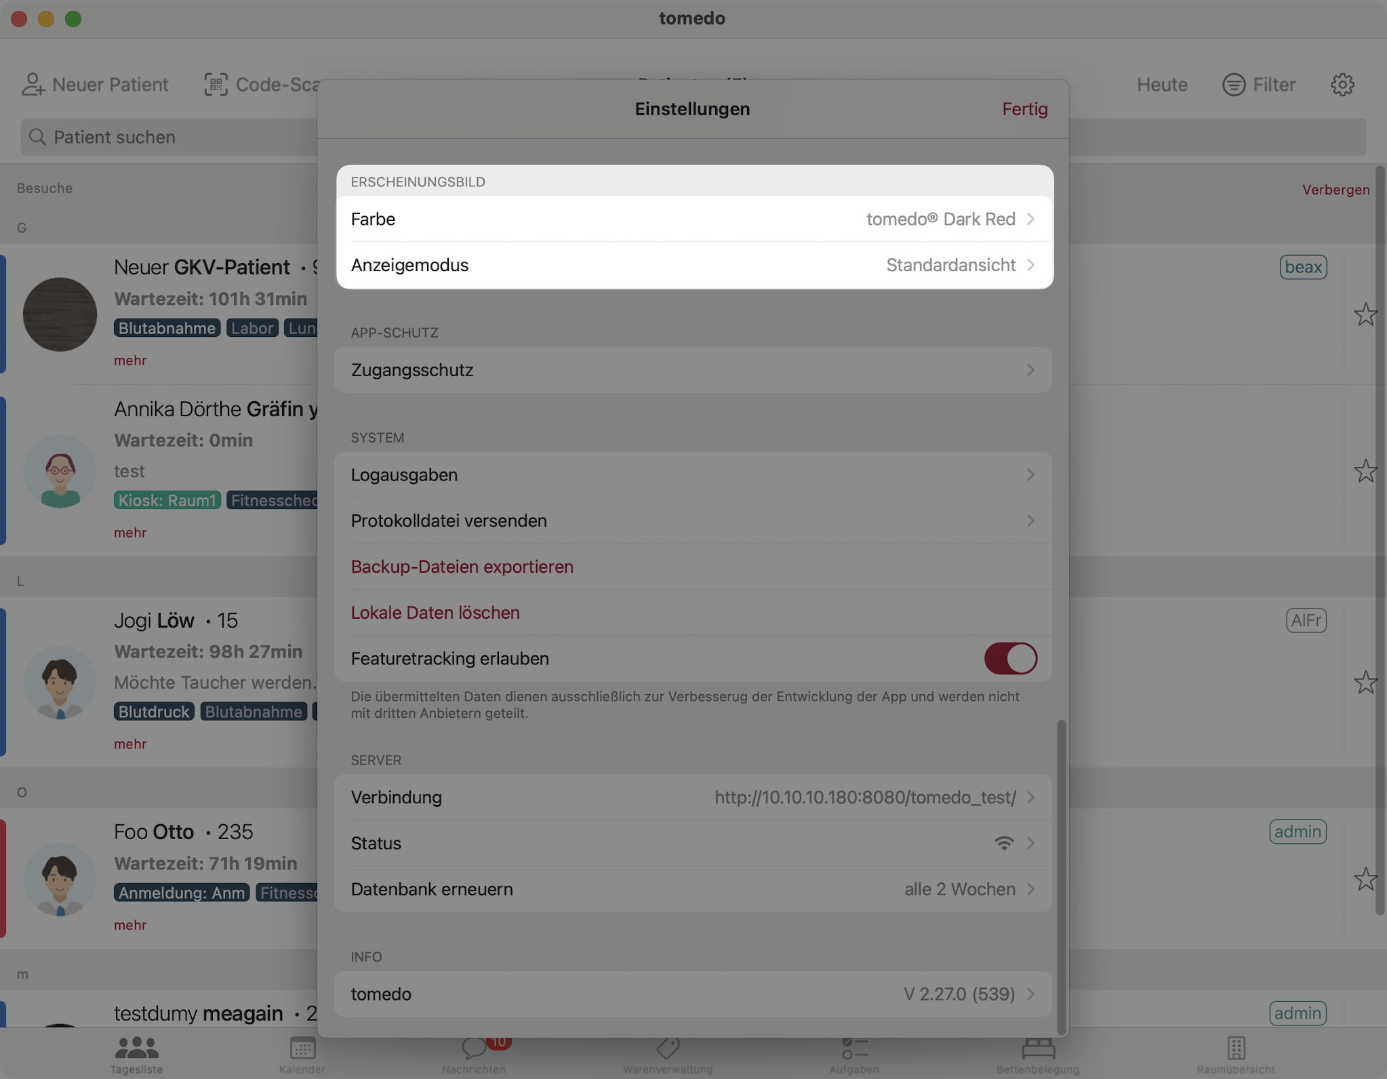The width and height of the screenshot is (1387, 1079).
Task: Click the AlFr user tag
Action: coord(1306,620)
